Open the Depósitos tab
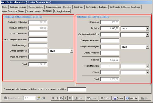Image resolution: width=153 pixels, height=103 pixels. point(67,7)
